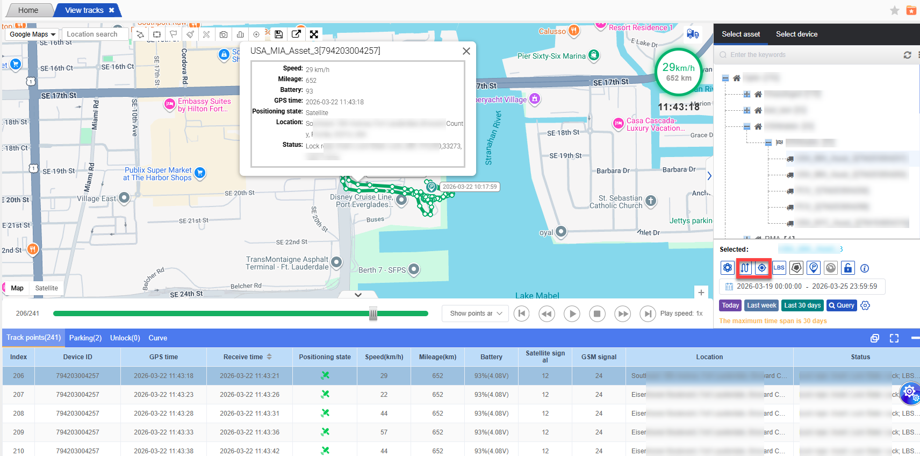920x456 pixels.
Task: Click the geofence polygon icon
Action: (x=796, y=268)
